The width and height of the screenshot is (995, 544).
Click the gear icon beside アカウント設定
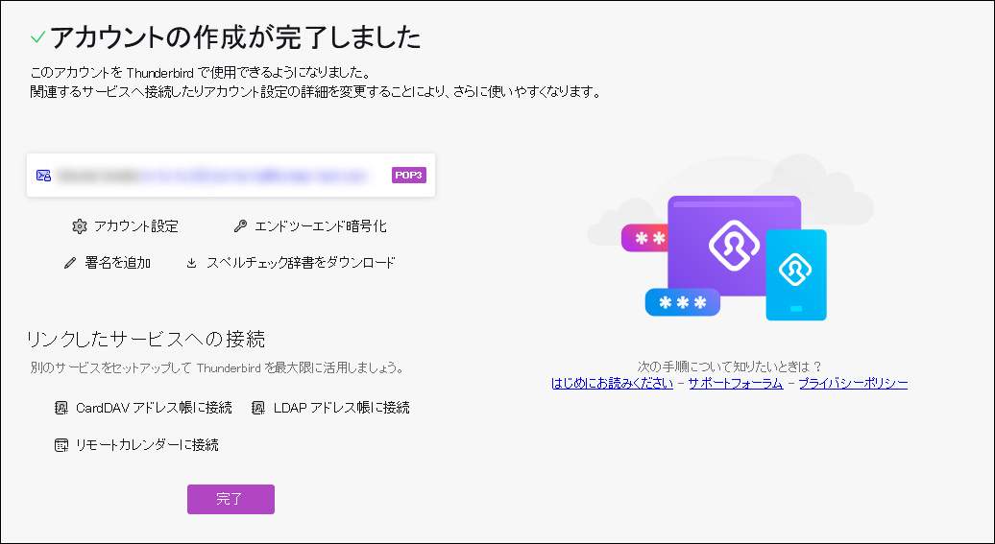[79, 226]
